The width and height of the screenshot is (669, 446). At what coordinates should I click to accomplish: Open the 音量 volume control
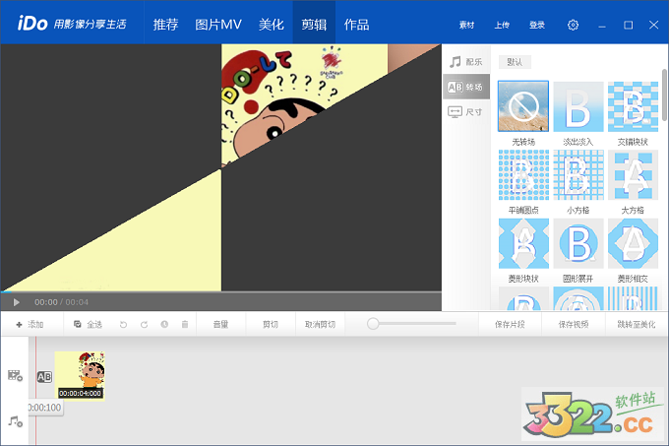pos(220,324)
